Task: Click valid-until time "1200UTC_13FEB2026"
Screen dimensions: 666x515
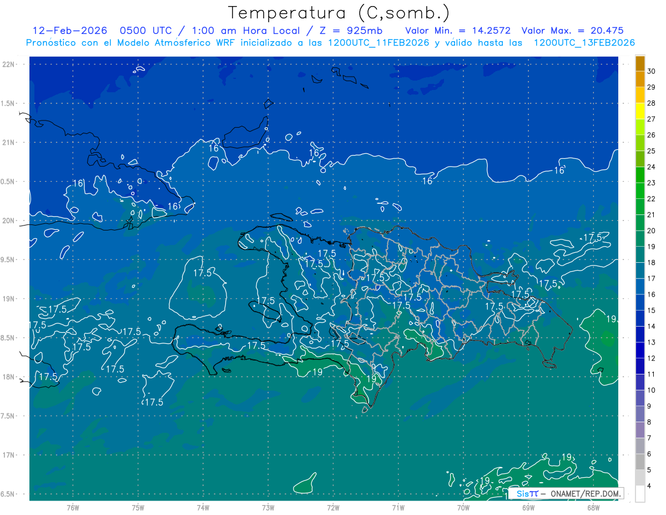Action: (584, 43)
